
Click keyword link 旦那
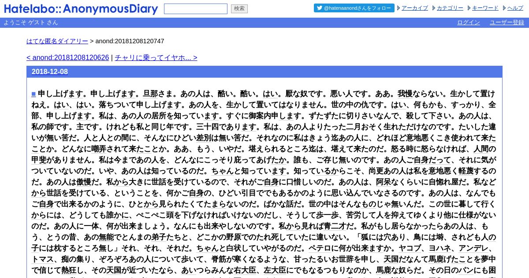point(150,94)
